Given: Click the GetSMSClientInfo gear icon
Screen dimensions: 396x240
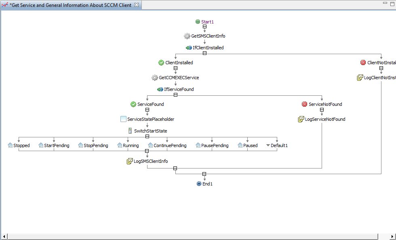Looking at the screenshot, I should (187, 36).
